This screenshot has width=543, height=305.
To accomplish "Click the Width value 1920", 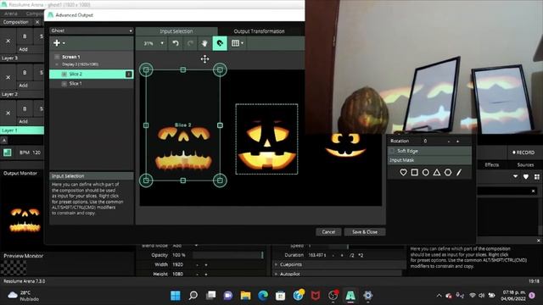I will coord(177,264).
